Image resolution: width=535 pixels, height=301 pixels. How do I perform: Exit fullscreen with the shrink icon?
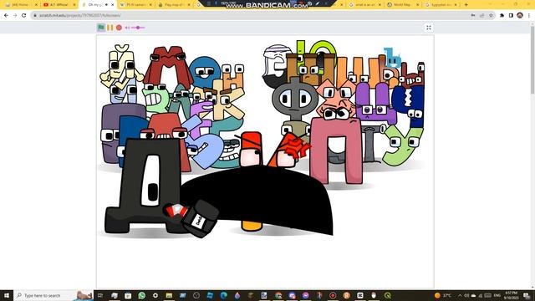point(429,28)
